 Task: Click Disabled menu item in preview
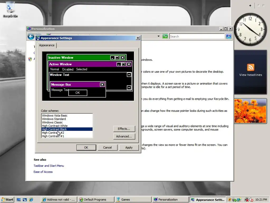[68, 69]
